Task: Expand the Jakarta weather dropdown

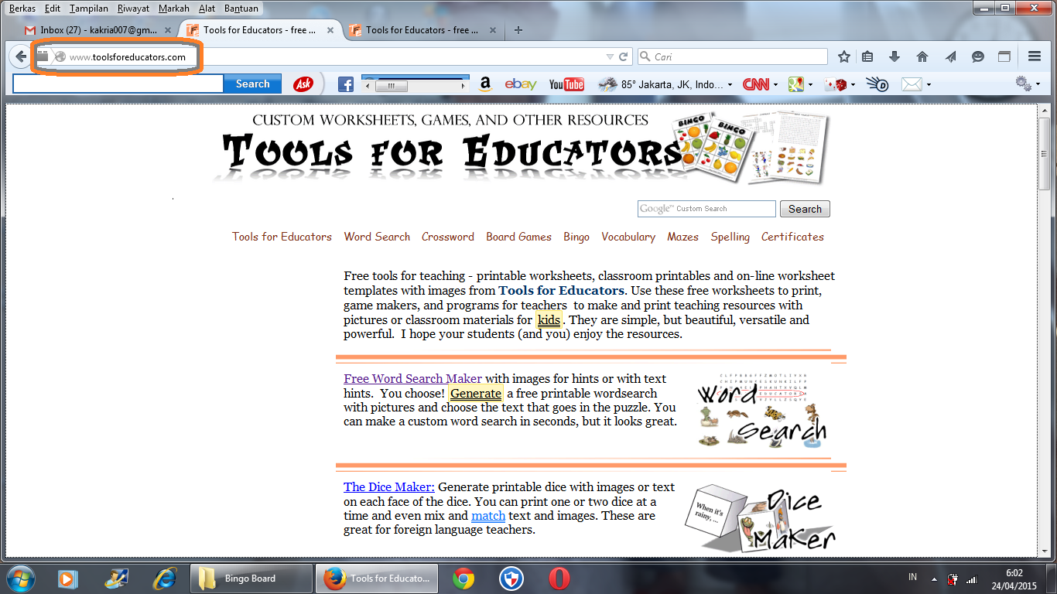Action: point(730,84)
